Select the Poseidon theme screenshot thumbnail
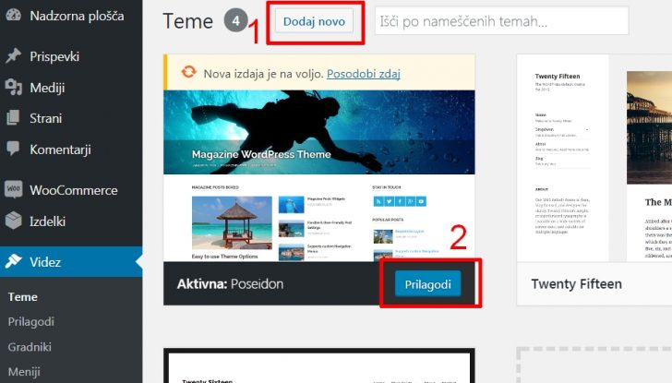The height and width of the screenshot is (383, 672). (x=319, y=175)
